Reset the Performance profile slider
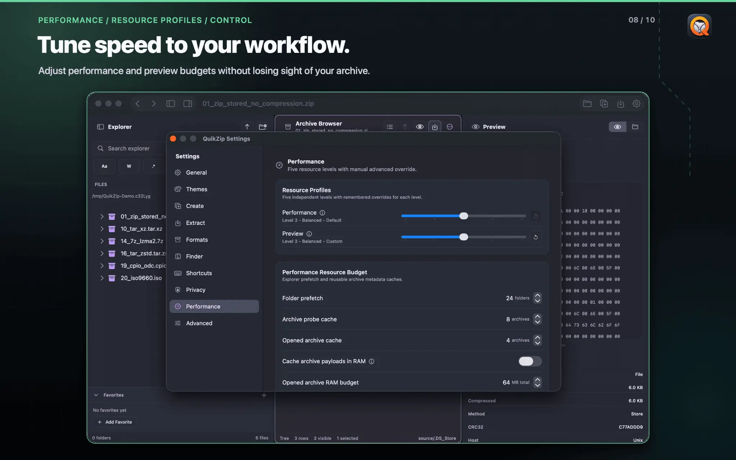 click(535, 216)
